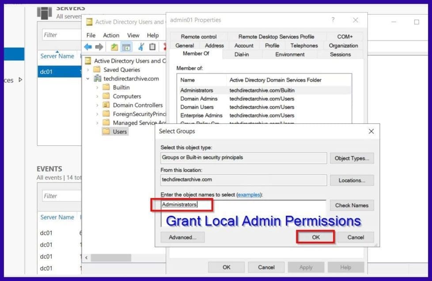Click the object names text field
This screenshot has width=432, height=281.
(243, 205)
